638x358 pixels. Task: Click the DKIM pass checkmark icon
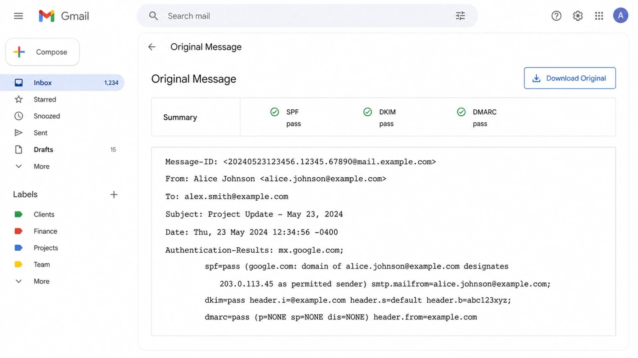point(368,112)
